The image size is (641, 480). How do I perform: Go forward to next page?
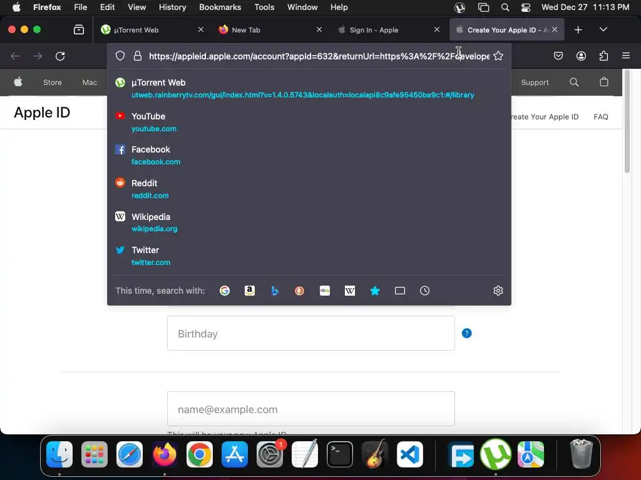[38, 56]
